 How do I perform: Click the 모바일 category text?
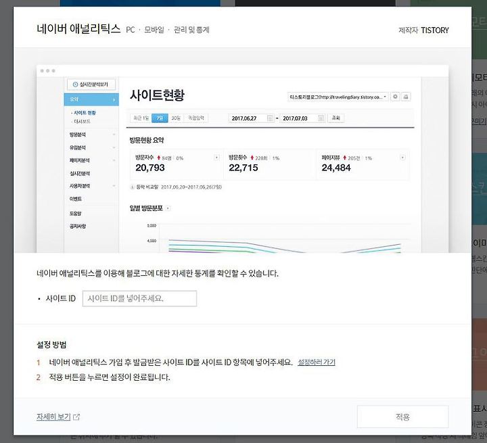(x=154, y=30)
